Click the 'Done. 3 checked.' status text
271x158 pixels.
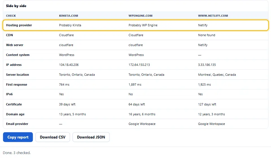(17, 153)
